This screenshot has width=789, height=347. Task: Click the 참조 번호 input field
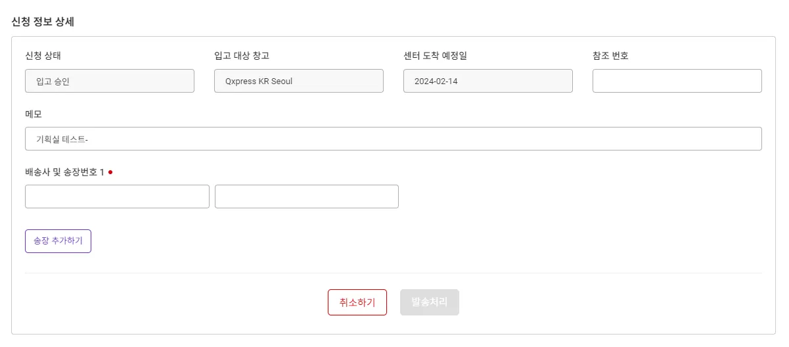pos(677,81)
